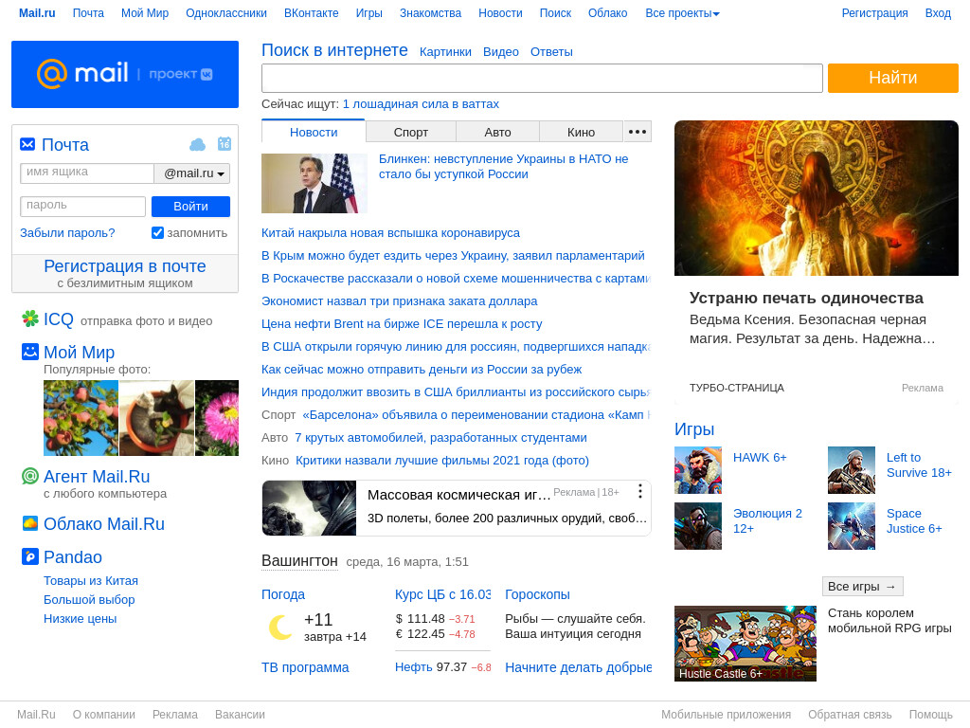Open Товары из Китая link
The width and height of the screenshot is (970, 728).
pyautogui.click(x=90, y=581)
